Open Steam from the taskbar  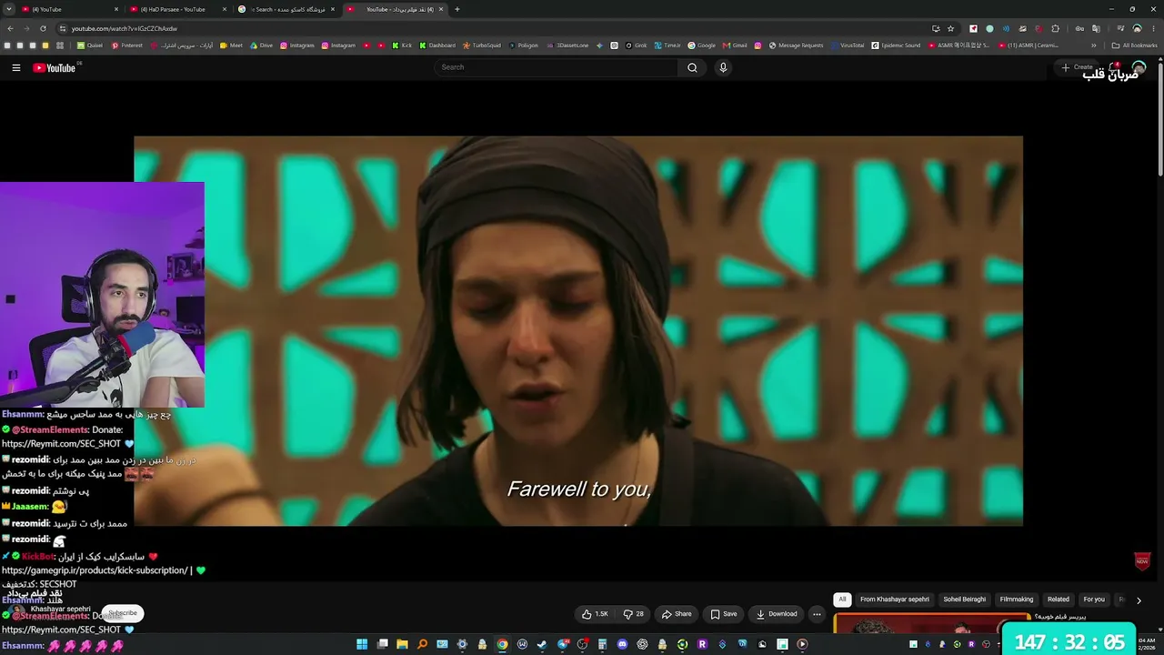[542, 644]
